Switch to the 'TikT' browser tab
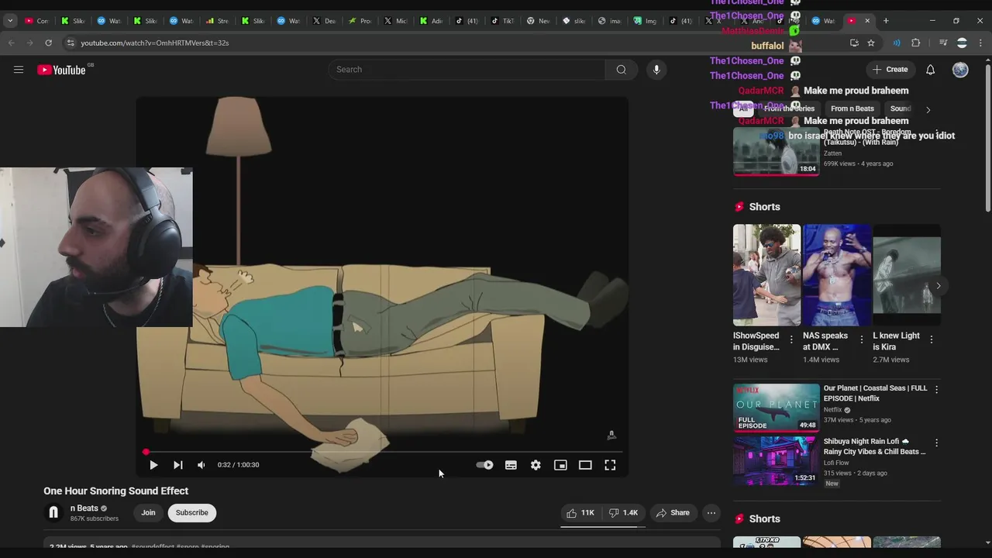 [503, 21]
